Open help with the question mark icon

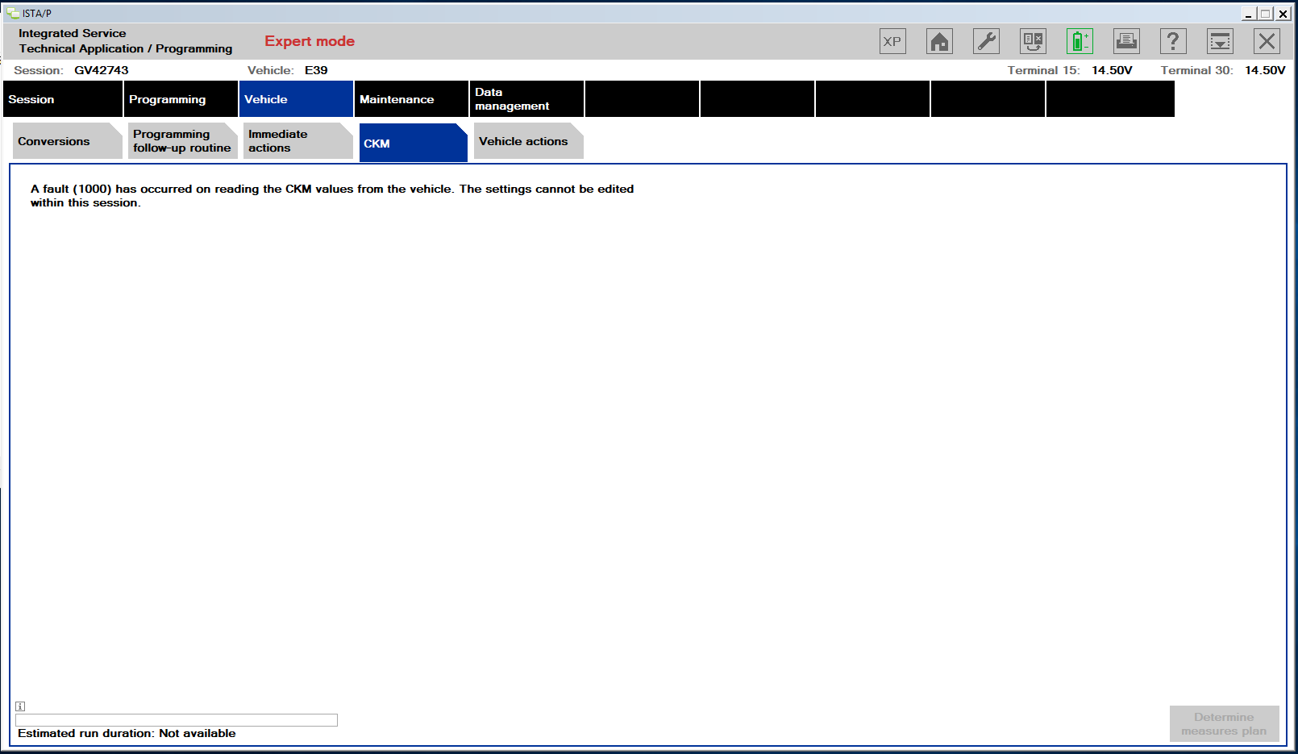click(x=1173, y=41)
